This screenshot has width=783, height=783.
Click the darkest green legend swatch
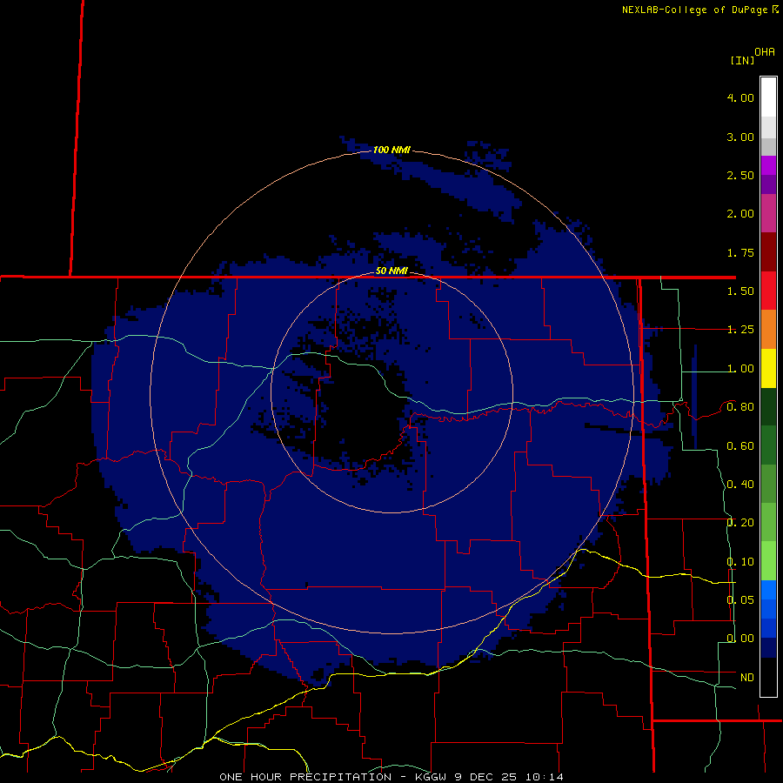tap(768, 406)
